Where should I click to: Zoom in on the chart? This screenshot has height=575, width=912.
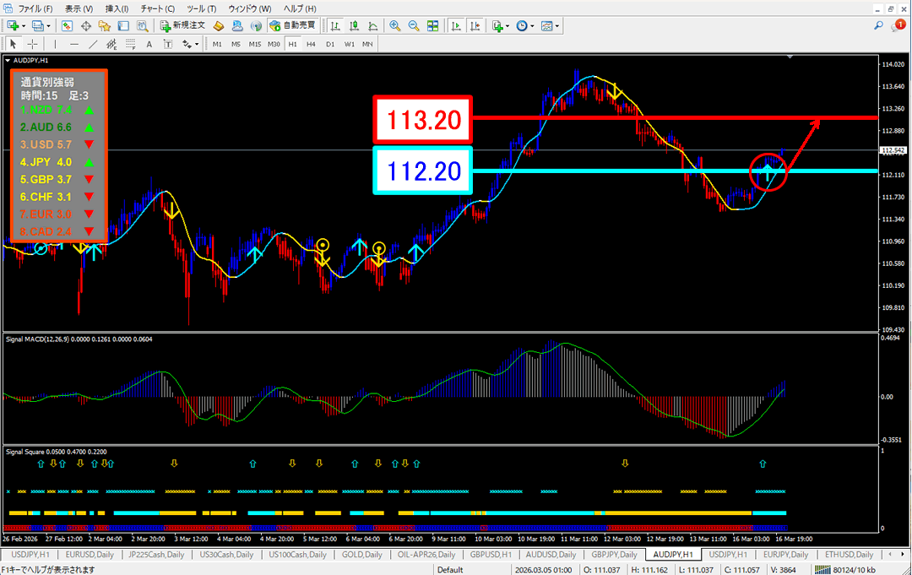coord(394,26)
